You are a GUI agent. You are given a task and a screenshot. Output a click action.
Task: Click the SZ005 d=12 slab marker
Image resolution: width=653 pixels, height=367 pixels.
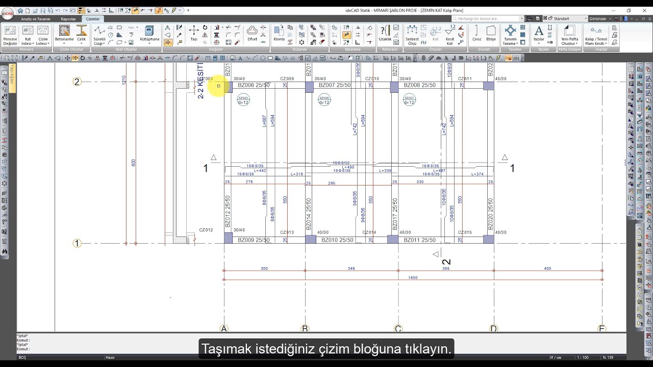[x=243, y=100]
